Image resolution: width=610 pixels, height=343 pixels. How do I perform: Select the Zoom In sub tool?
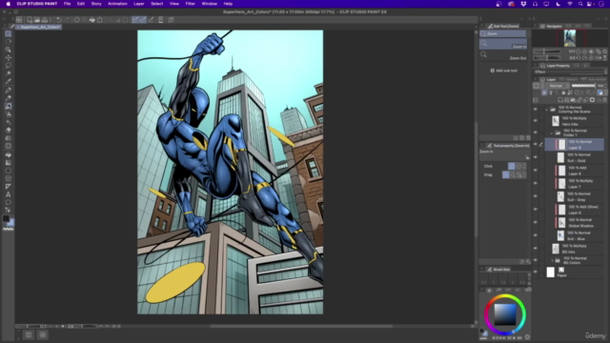click(503, 44)
